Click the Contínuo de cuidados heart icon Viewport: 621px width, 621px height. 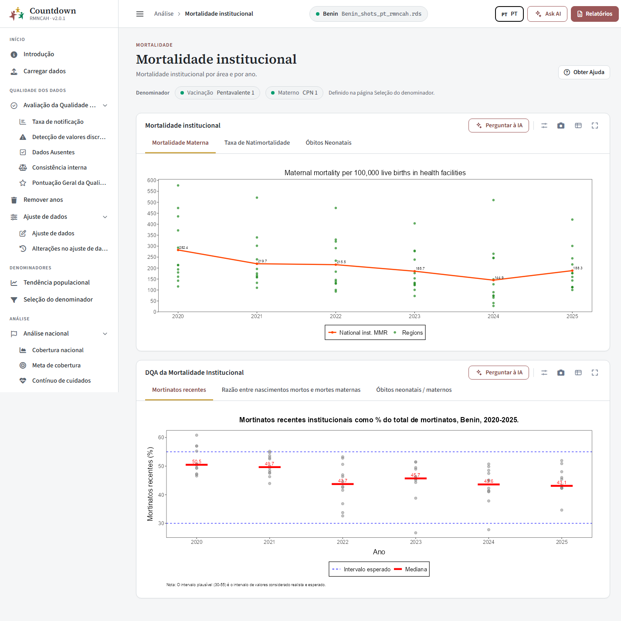pyautogui.click(x=23, y=381)
